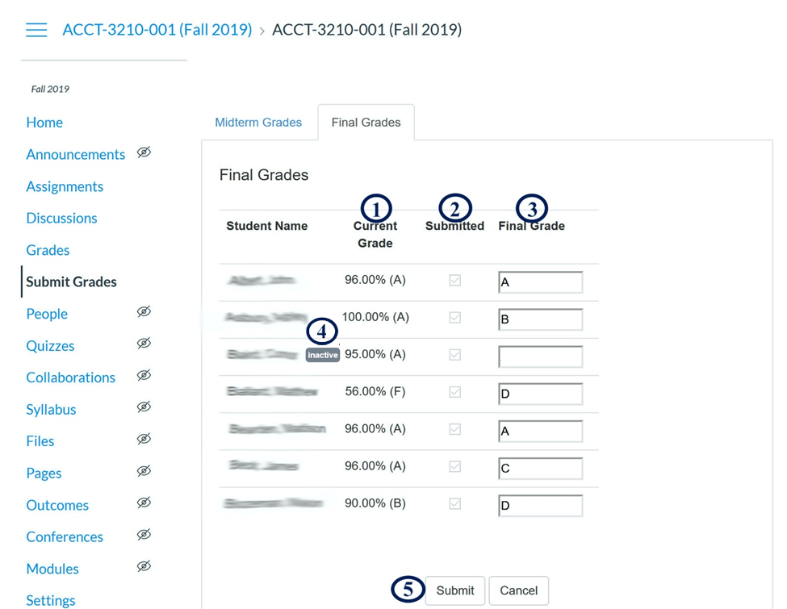Toggle the Submitted checkbox in the first student row

[x=454, y=280]
